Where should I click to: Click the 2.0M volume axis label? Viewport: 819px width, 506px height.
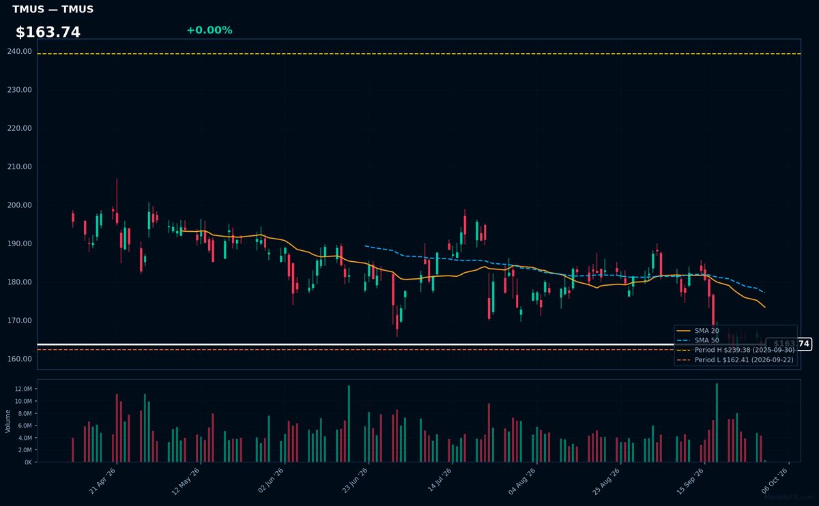(25, 450)
